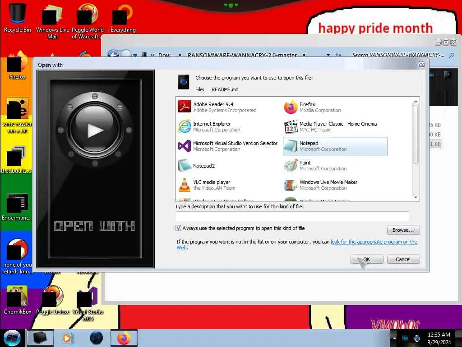Open Explorer recent pages dropdown arrow
Screen dimensions: 462x347
point(135,55)
